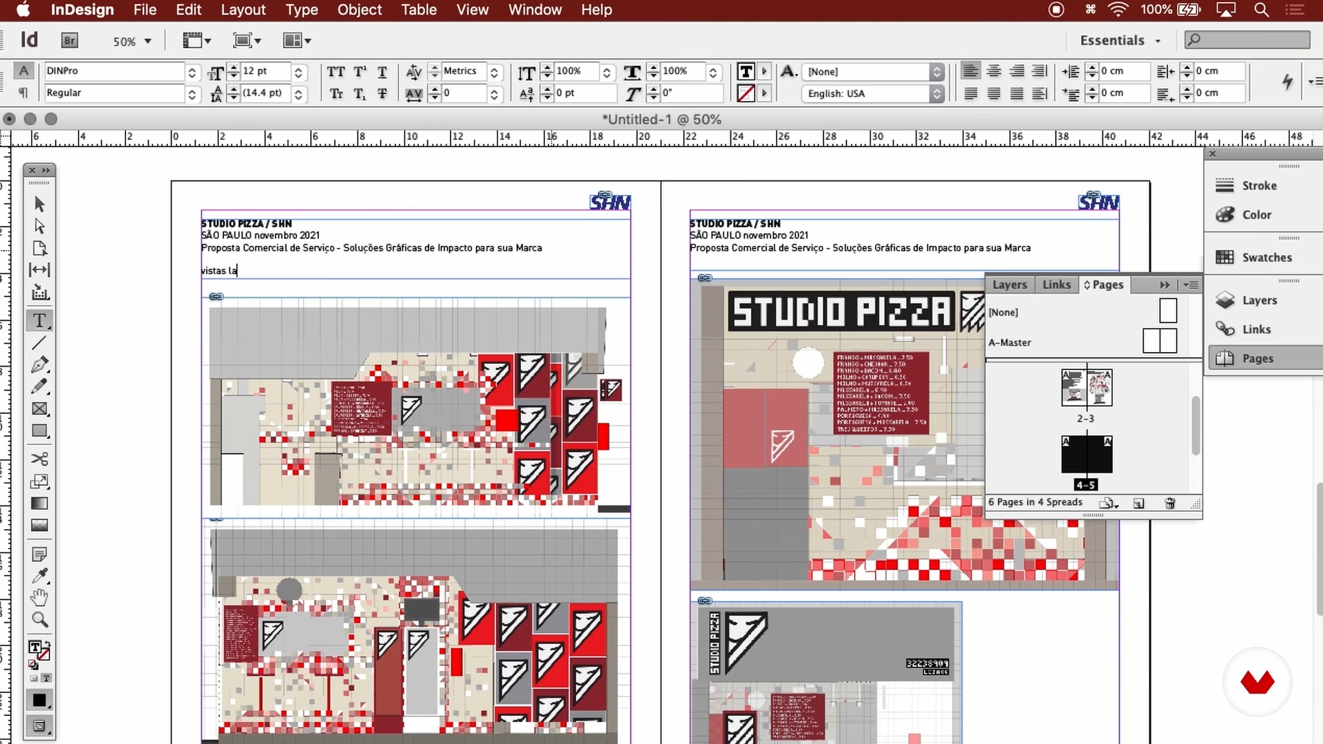Delete selected pages with trash icon
1323x744 pixels.
pyautogui.click(x=1170, y=504)
